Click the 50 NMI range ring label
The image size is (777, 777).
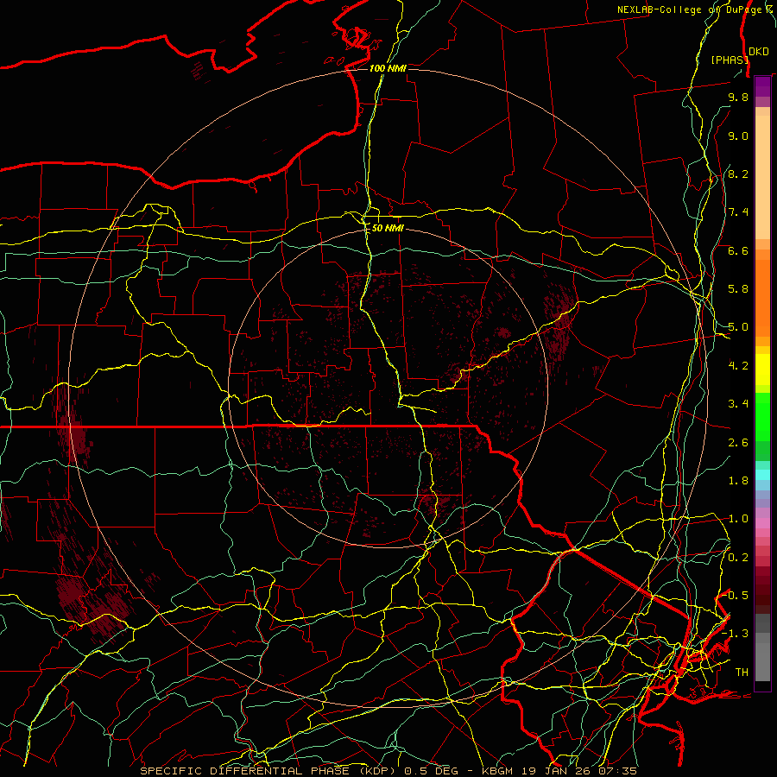point(388,228)
